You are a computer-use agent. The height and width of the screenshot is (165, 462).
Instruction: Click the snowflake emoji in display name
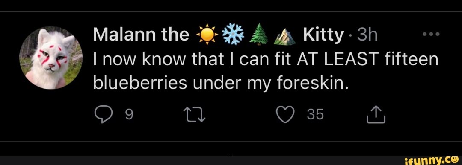click(233, 35)
